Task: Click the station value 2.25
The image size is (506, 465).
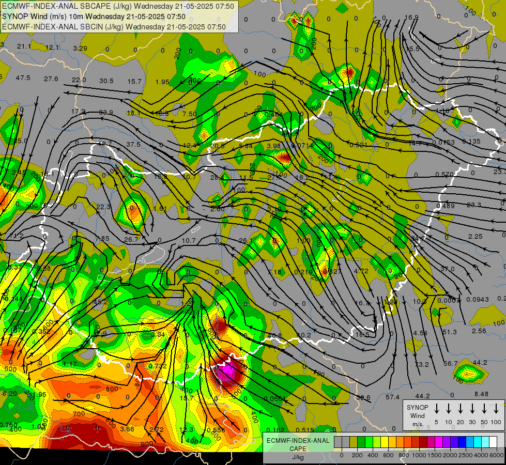Action: tap(476, 236)
